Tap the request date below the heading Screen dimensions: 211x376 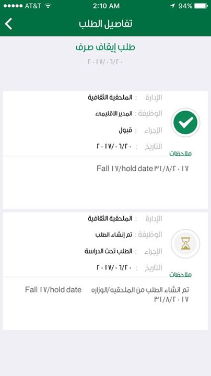(105, 62)
